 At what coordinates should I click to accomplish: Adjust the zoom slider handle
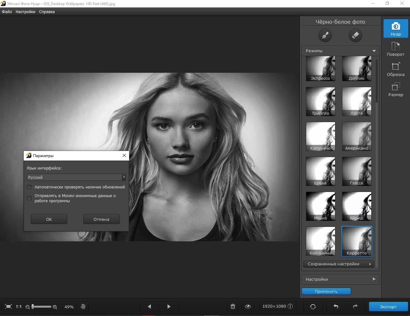coord(33,307)
